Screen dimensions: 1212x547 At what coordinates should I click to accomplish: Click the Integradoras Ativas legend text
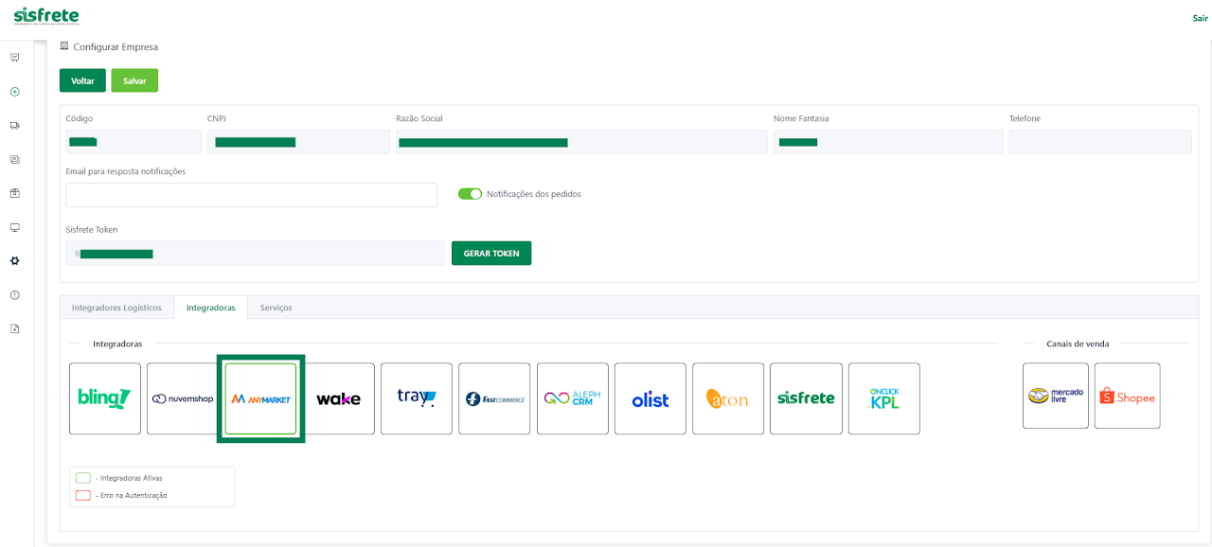(129, 478)
